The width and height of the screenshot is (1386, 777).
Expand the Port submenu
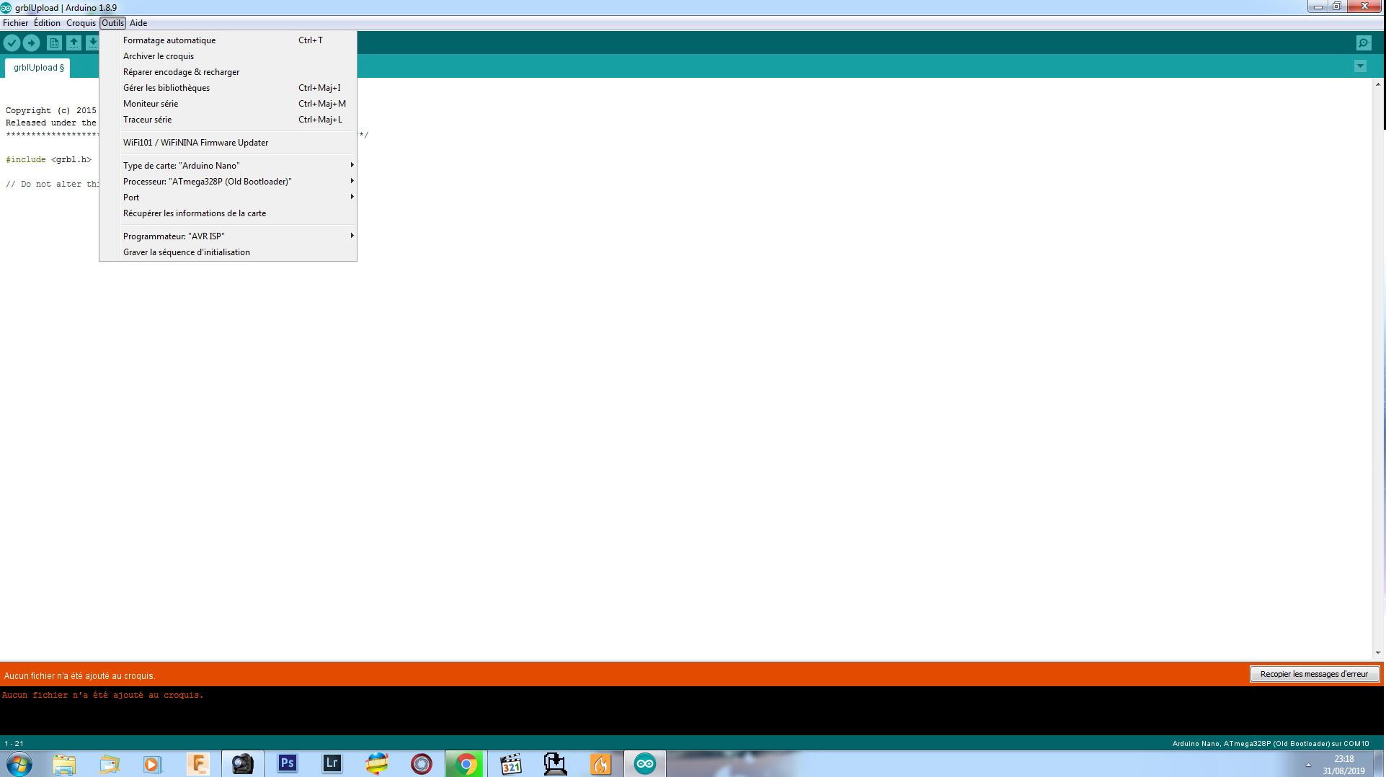coord(228,197)
